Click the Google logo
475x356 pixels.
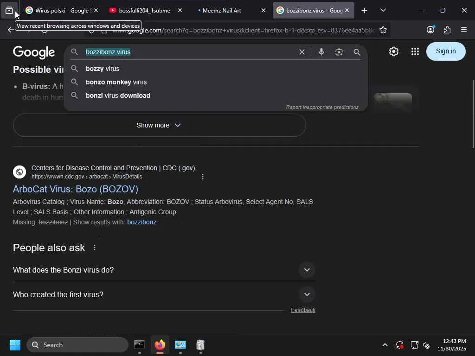[x=34, y=52]
